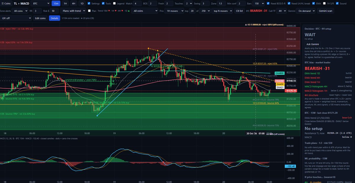Enable the 1H S/R checkbox
Image resolution: width=355 pixels, height=183 pixels.
324,4
